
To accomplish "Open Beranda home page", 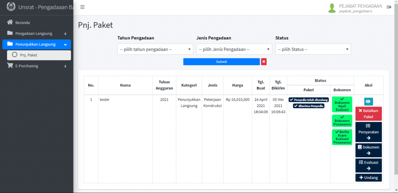I will click(x=23, y=22).
